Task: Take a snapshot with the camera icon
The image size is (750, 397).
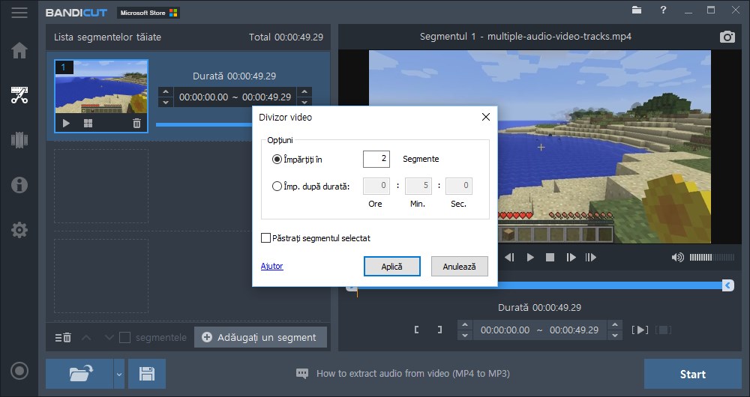Action: click(x=727, y=37)
